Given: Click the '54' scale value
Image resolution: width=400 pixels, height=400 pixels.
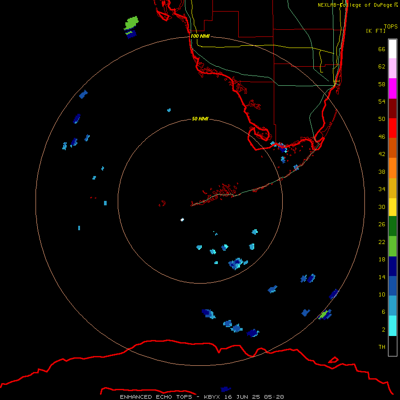Looking at the screenshot, I should coord(382,101).
